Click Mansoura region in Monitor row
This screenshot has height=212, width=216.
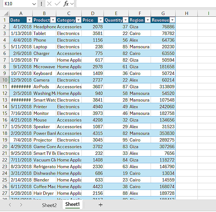coord(140,113)
